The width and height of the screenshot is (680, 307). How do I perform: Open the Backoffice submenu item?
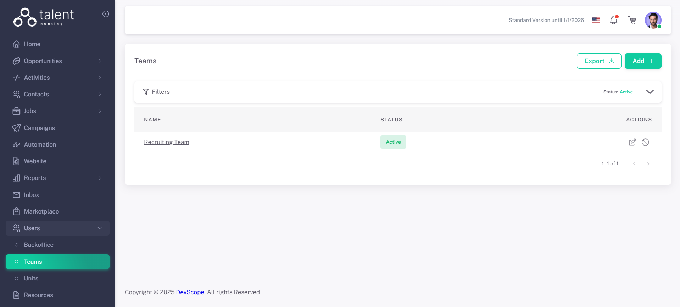39,245
